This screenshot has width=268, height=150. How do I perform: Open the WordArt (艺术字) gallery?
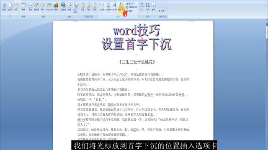[115, 7]
